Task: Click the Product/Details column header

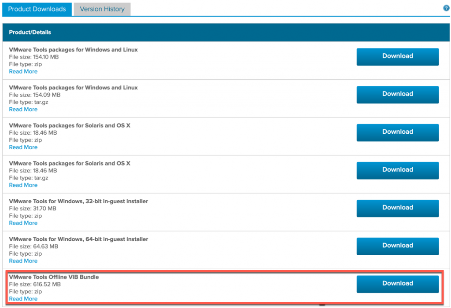Action: pos(30,32)
